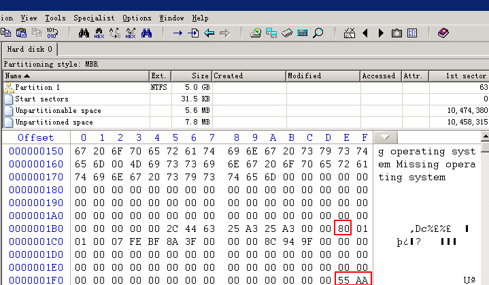This screenshot has height=285, width=489.
Task: Click Go To Sector arrow-page icon
Action: (x=193, y=33)
